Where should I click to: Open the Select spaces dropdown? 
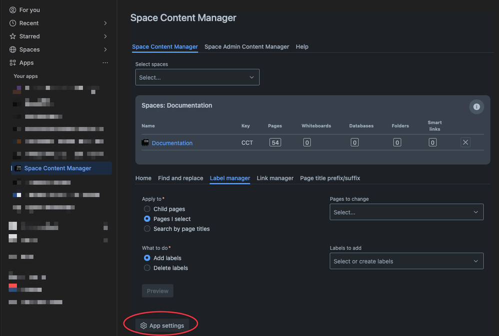pyautogui.click(x=197, y=77)
